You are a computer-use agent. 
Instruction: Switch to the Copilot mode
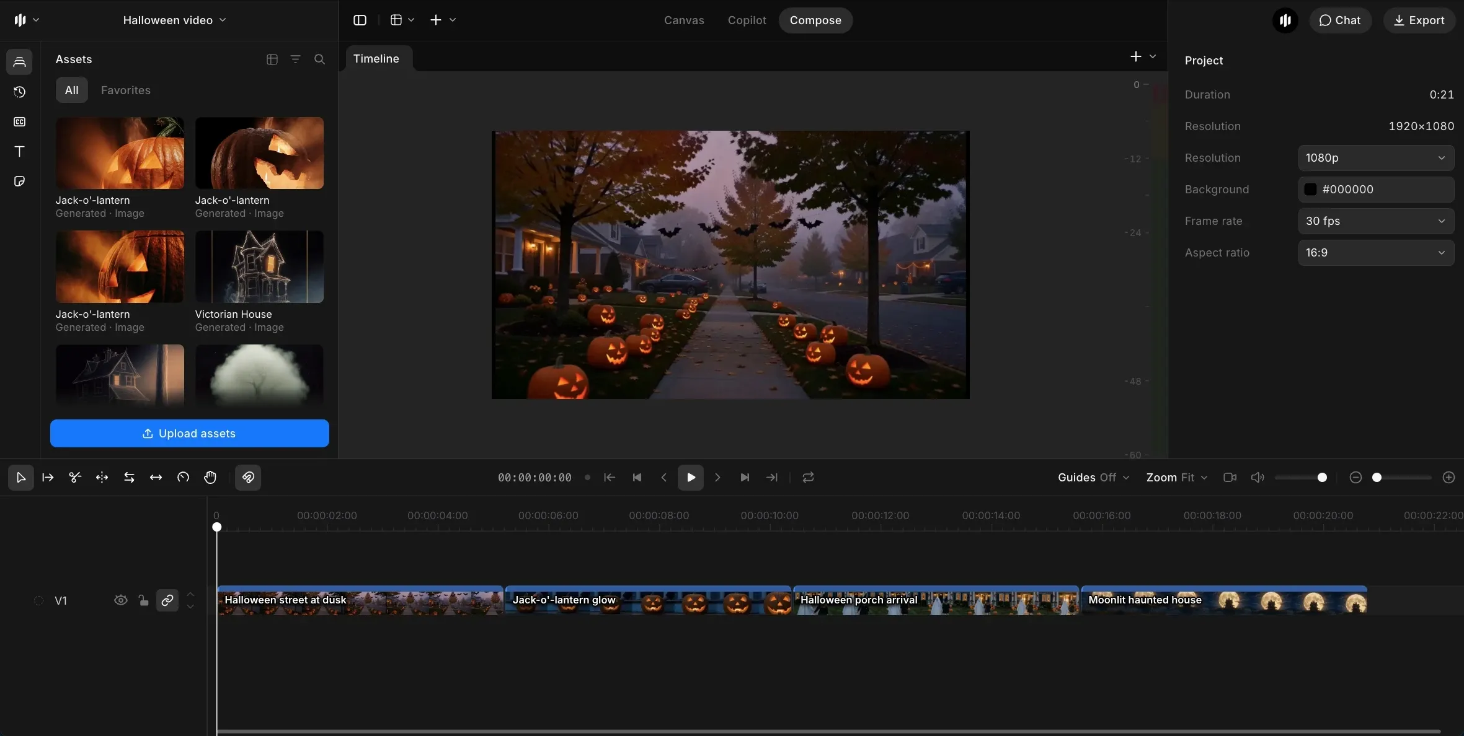point(747,20)
